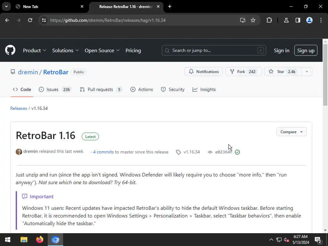Click the Sign in link

click(282, 50)
